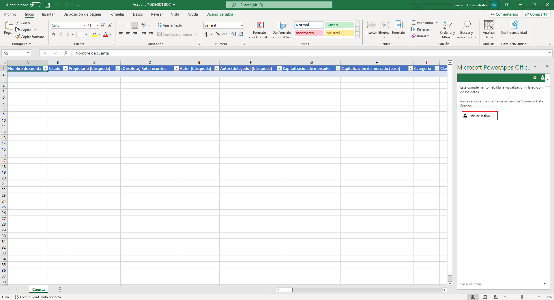Click the Cortar scissors button
The image size is (554, 300).
[x=23, y=23]
